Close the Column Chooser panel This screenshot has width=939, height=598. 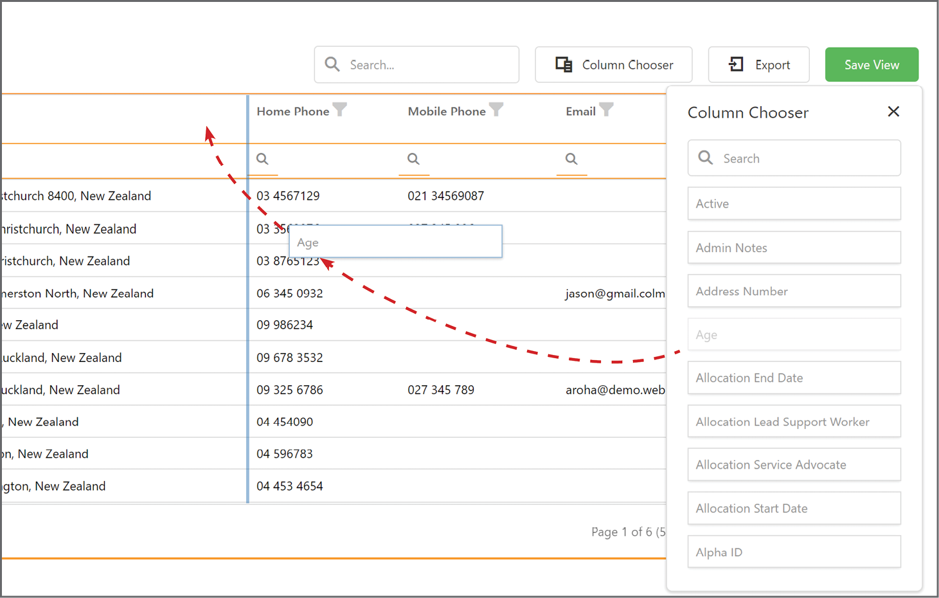(x=893, y=111)
